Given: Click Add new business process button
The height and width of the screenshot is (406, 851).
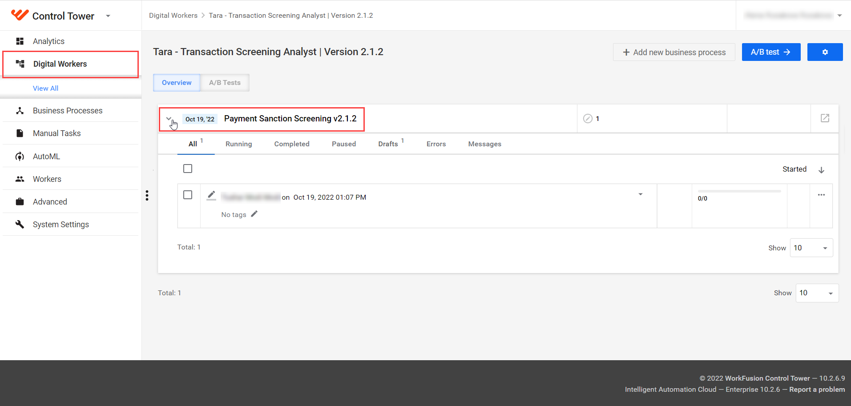Looking at the screenshot, I should (x=674, y=52).
